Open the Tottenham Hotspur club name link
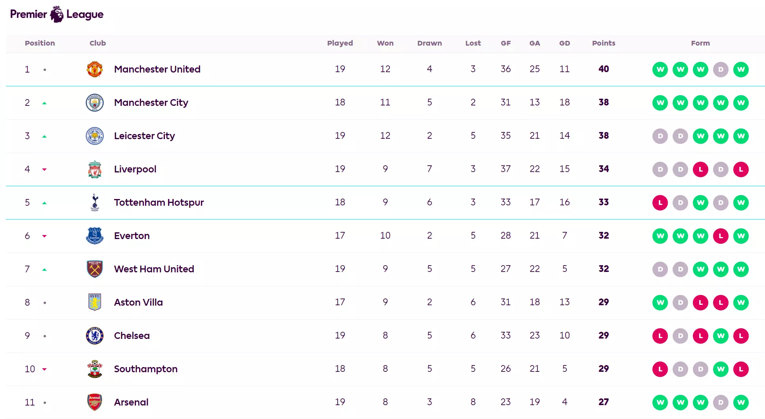765x419 pixels. pos(159,203)
